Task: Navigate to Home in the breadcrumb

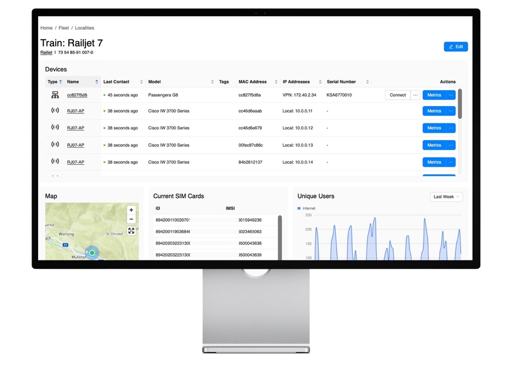Action: (46, 28)
